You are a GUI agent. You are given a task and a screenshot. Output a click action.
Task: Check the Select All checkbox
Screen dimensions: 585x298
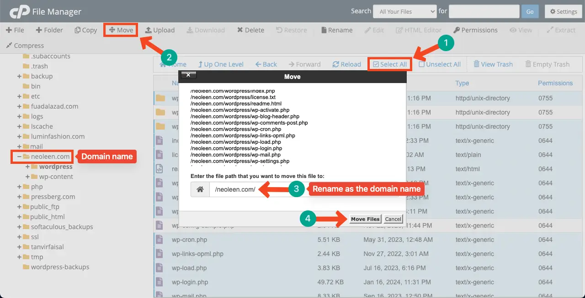pos(376,64)
